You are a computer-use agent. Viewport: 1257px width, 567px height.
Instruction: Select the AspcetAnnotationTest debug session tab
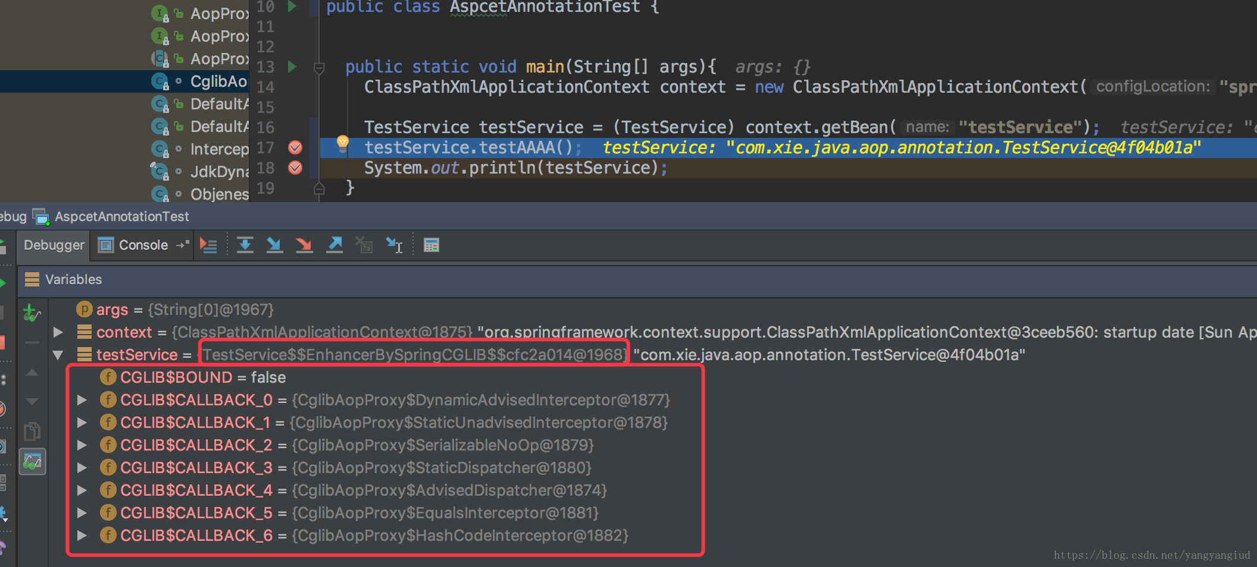pos(121,216)
